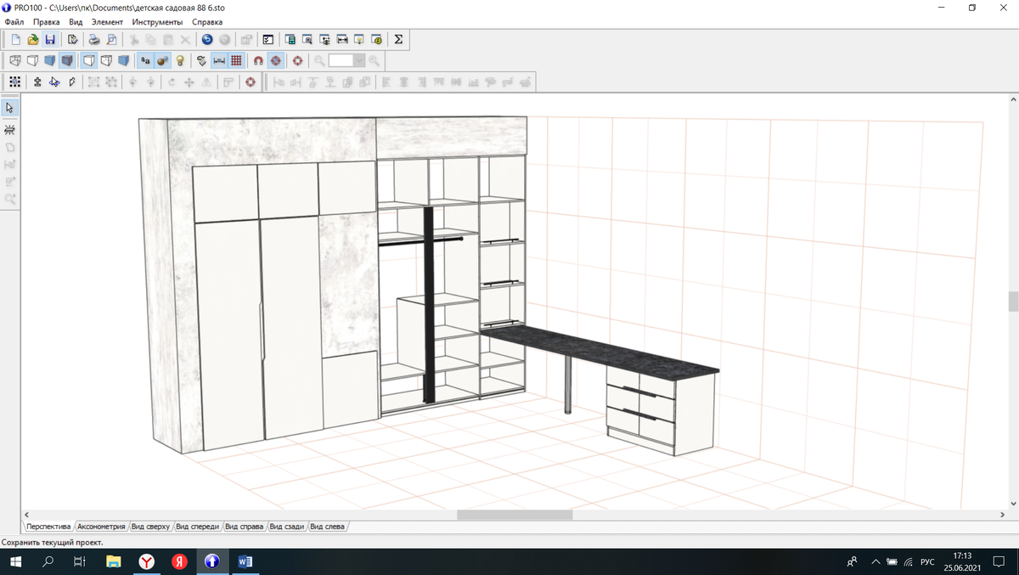Copy the selection with the two-pages icon

(151, 39)
